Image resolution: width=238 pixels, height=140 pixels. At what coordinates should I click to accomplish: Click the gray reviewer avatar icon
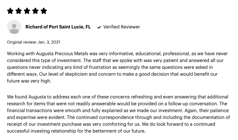(14, 27)
